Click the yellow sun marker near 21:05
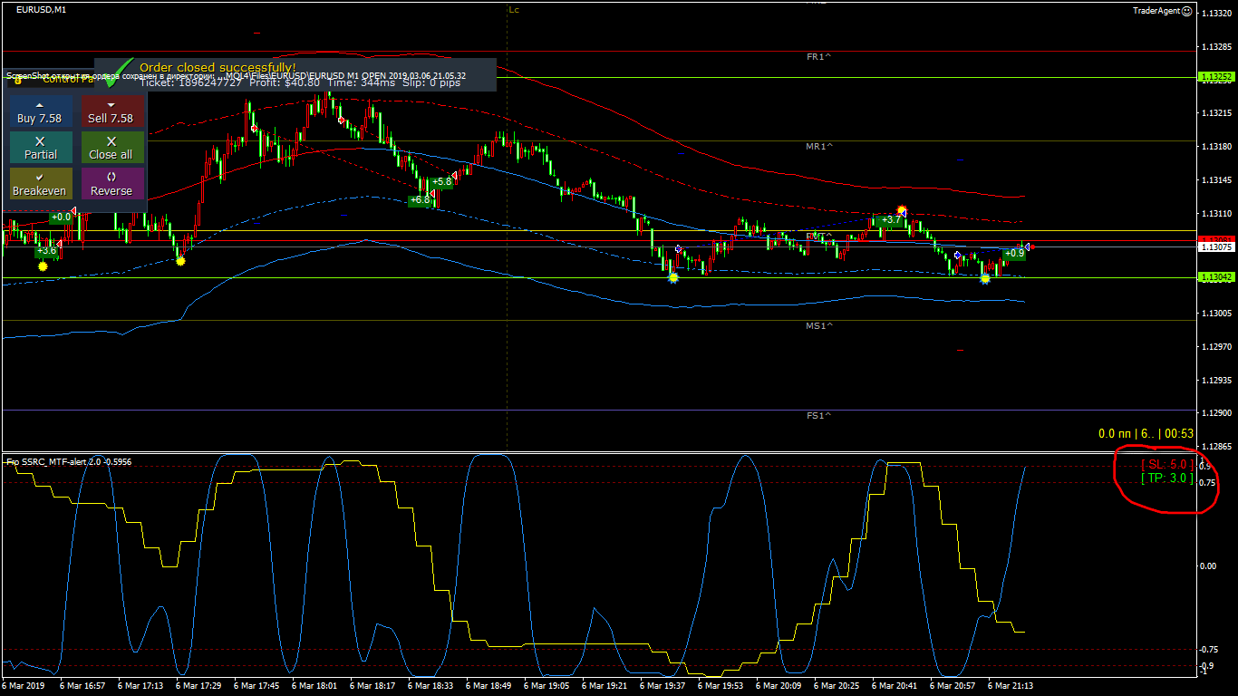The height and width of the screenshot is (696, 1238). pos(985,278)
